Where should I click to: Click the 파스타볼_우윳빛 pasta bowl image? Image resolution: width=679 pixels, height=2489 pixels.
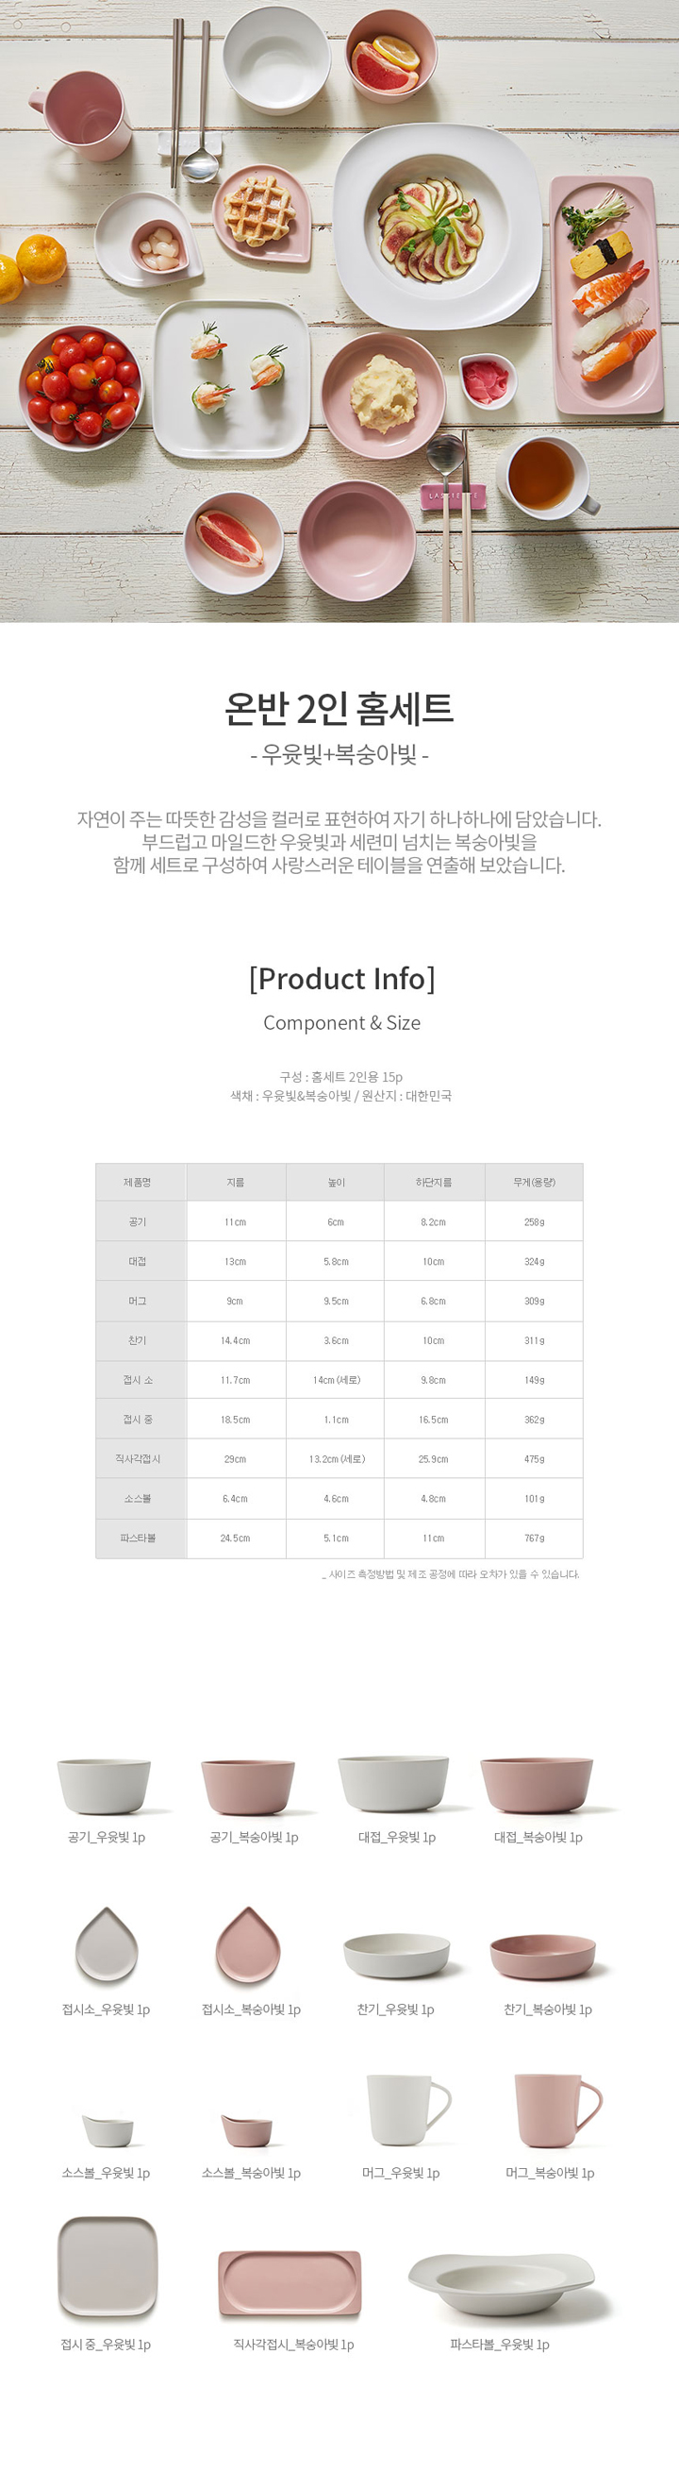pyautogui.click(x=501, y=2284)
